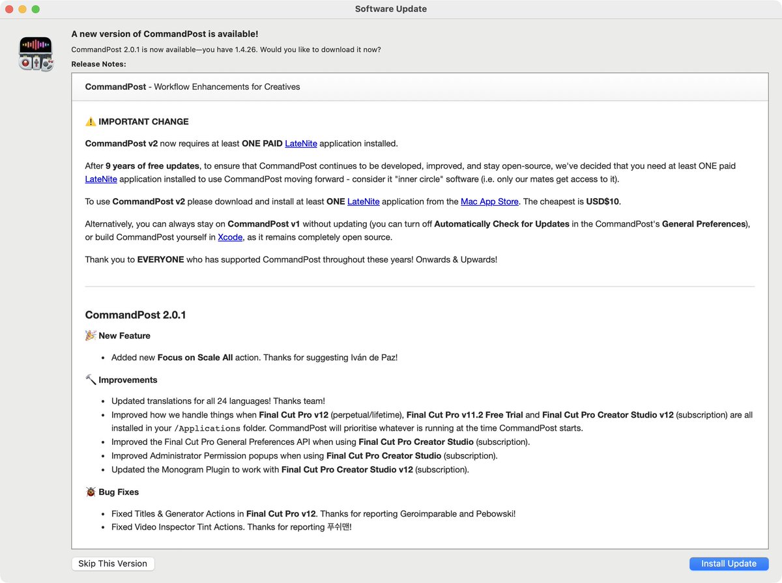Viewport: 782px width, 583px height.
Task: Click the hammer icon beside Improvements
Action: (x=90, y=380)
